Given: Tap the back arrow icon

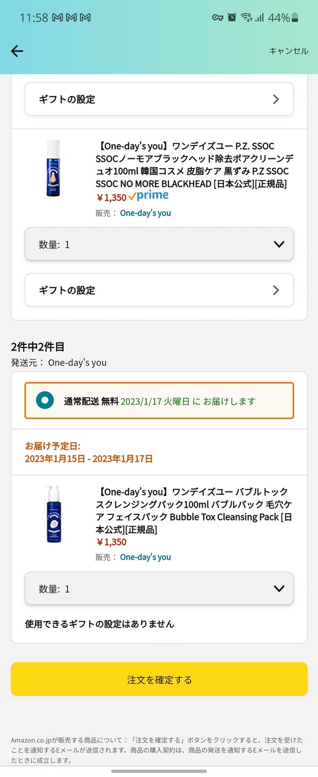Looking at the screenshot, I should [x=17, y=51].
